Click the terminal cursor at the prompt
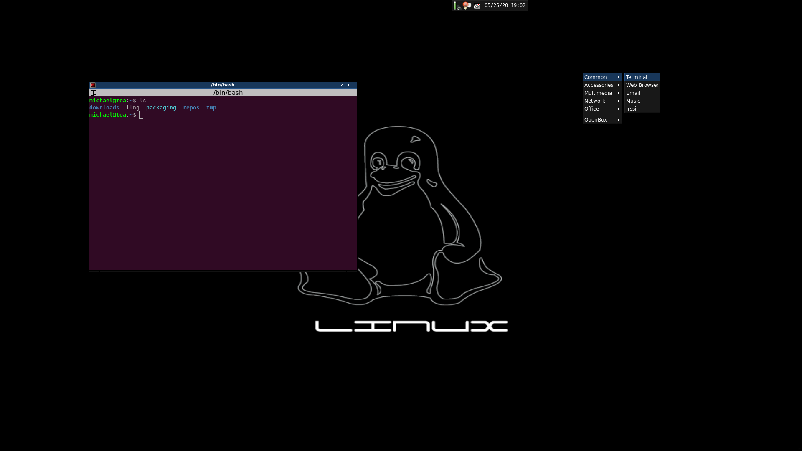This screenshot has width=802, height=451. [x=141, y=115]
